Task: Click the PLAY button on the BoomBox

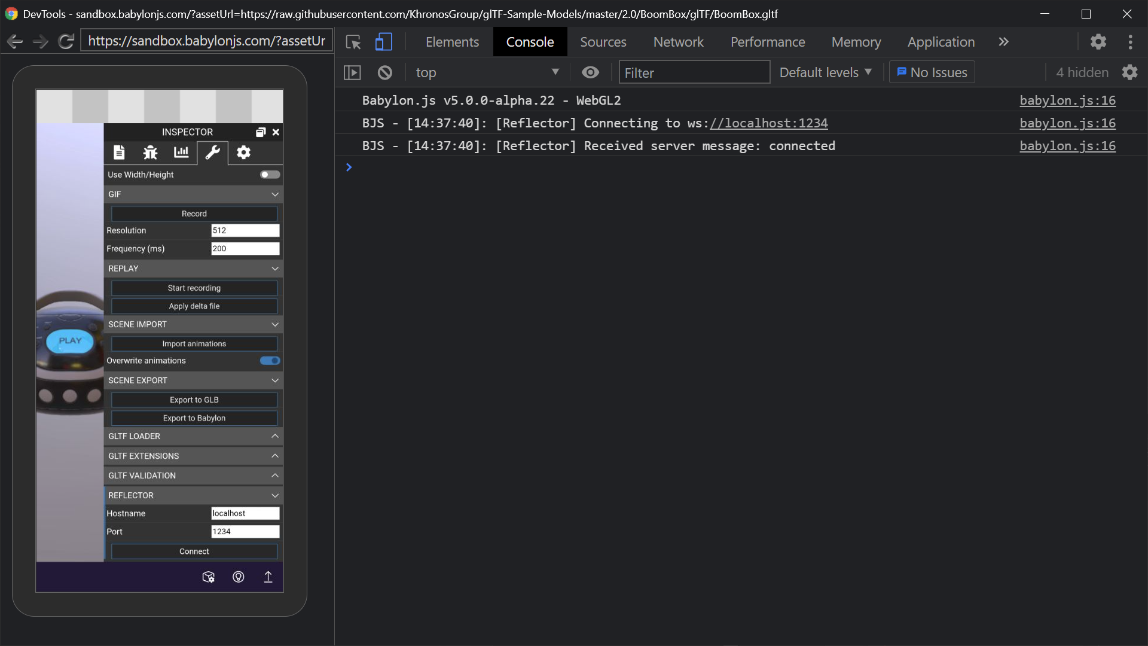Action: tap(70, 341)
